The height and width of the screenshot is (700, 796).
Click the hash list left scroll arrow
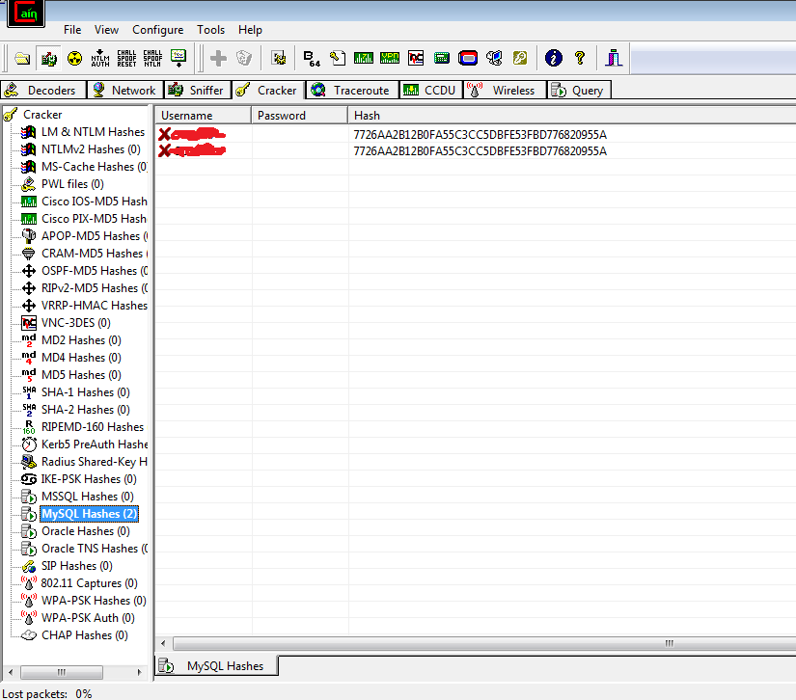pyautogui.click(x=163, y=644)
